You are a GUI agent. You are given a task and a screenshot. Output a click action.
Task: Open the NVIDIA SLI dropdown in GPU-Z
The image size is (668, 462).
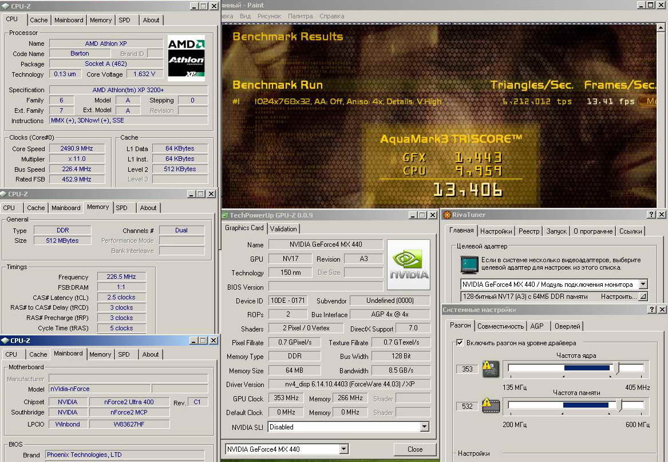[x=424, y=427]
